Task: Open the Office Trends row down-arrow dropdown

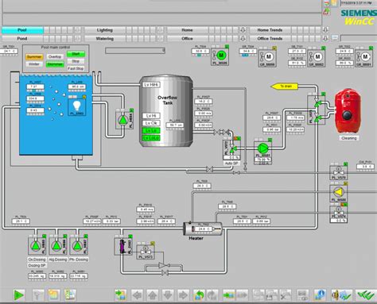Action: (325, 38)
